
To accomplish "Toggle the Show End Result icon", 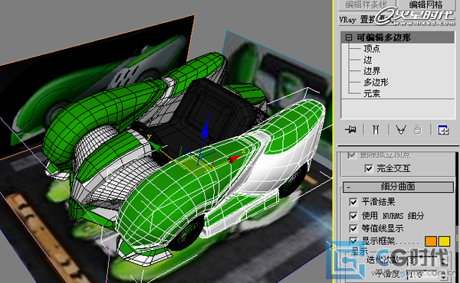I will [376, 129].
